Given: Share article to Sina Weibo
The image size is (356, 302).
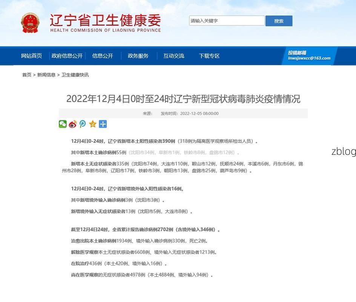Looking at the screenshot, I should point(72,124).
